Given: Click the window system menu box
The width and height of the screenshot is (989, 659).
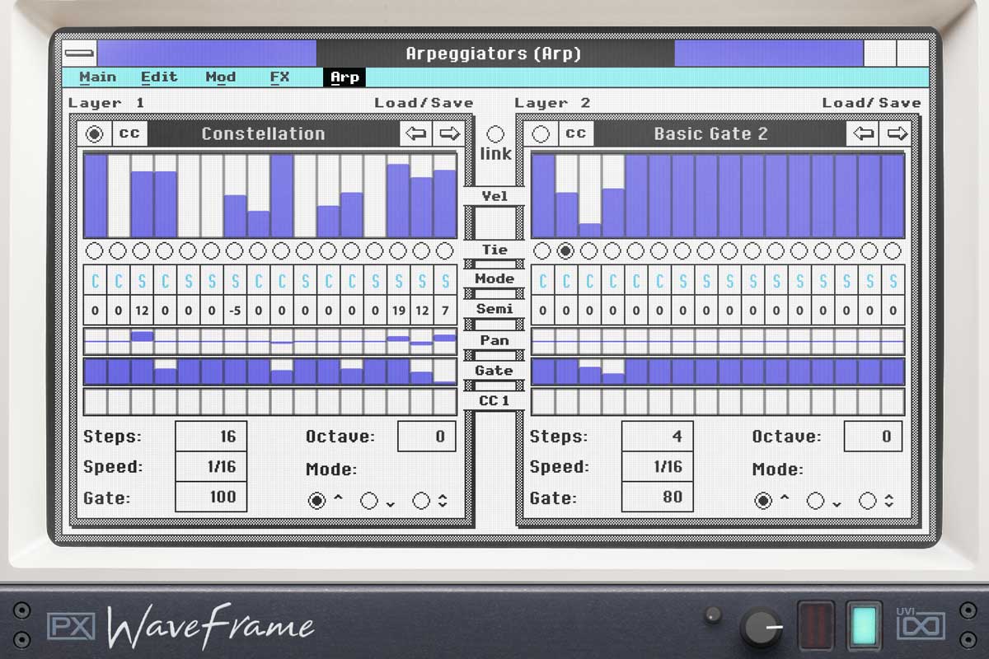Looking at the screenshot, I should (x=80, y=54).
